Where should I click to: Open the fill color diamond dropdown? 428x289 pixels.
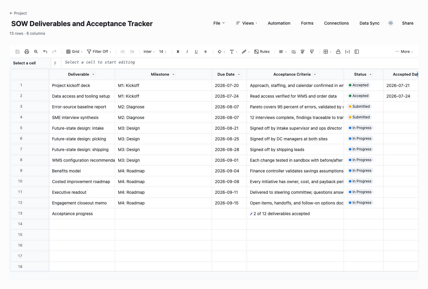[221, 52]
